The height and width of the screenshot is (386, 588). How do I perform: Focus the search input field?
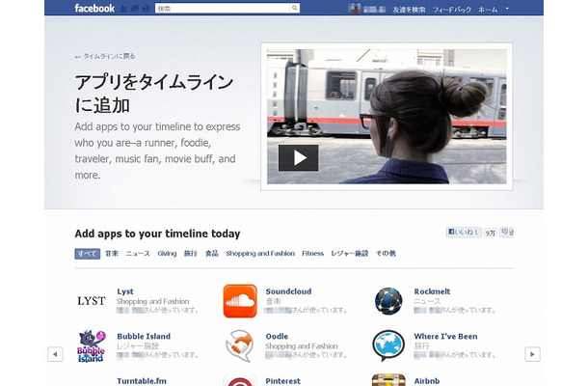(x=223, y=8)
